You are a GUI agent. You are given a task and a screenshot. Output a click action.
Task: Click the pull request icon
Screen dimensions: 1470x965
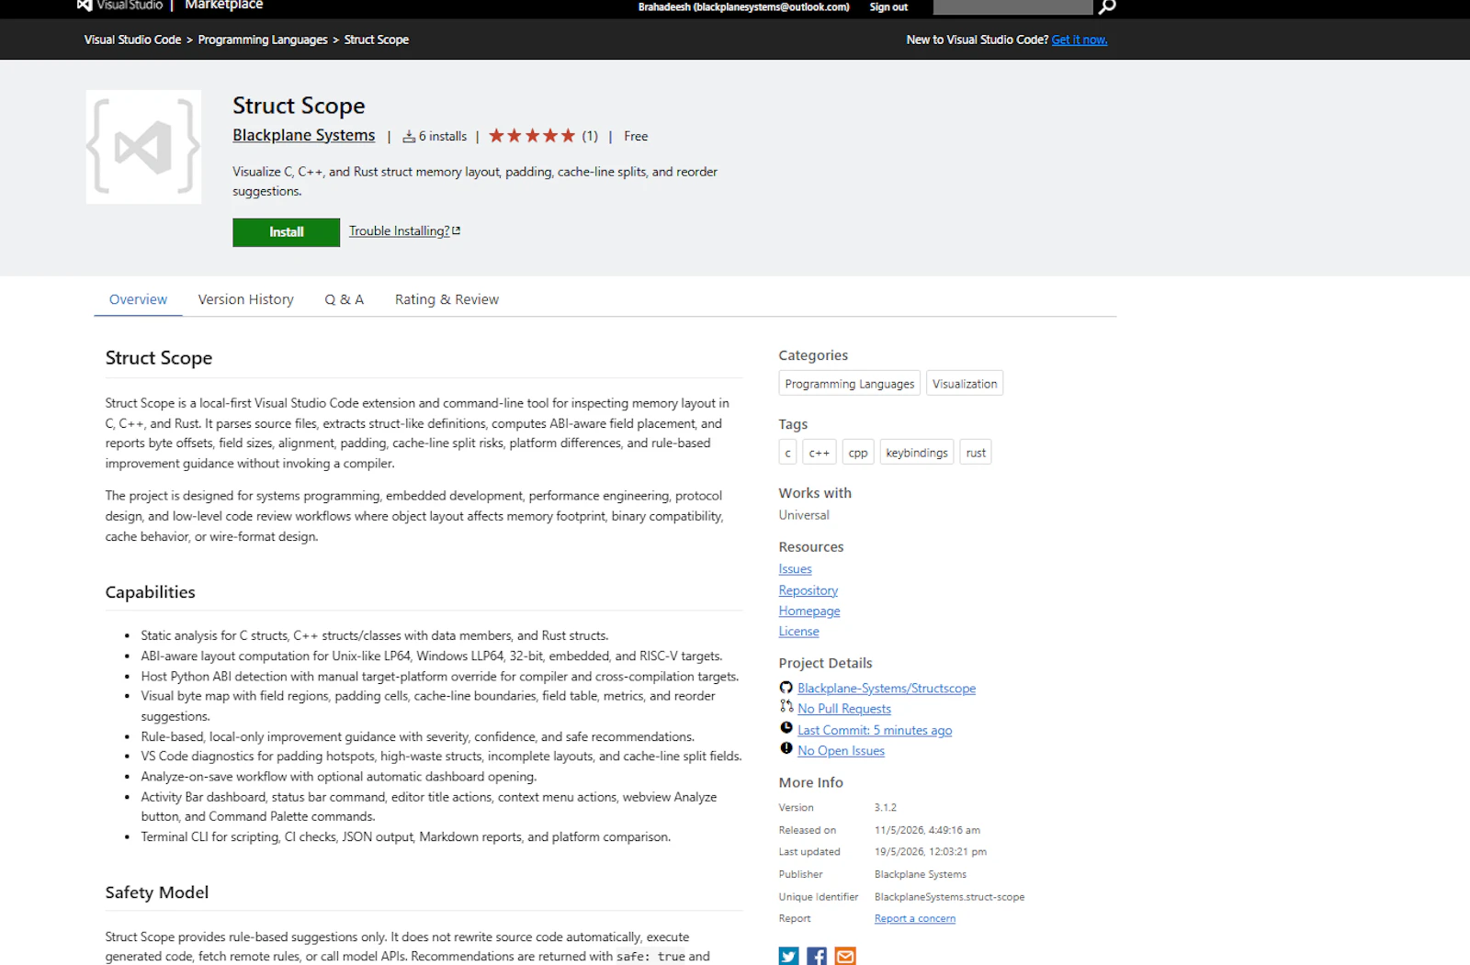786,707
